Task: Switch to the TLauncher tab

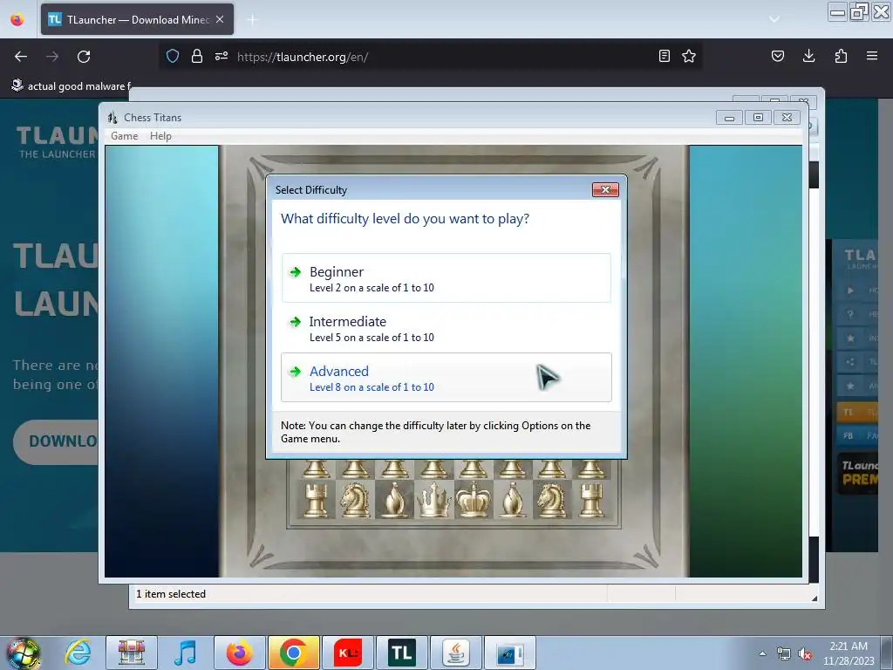Action: (137, 19)
